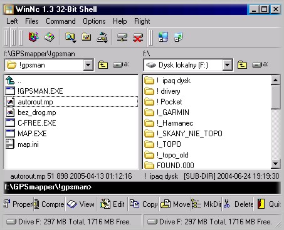Click right status bar Drive F: info
The width and height of the screenshot is (284, 230).
click(x=212, y=222)
